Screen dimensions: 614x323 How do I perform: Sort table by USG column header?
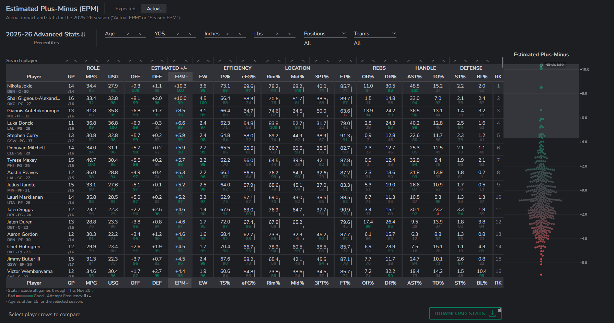click(113, 77)
